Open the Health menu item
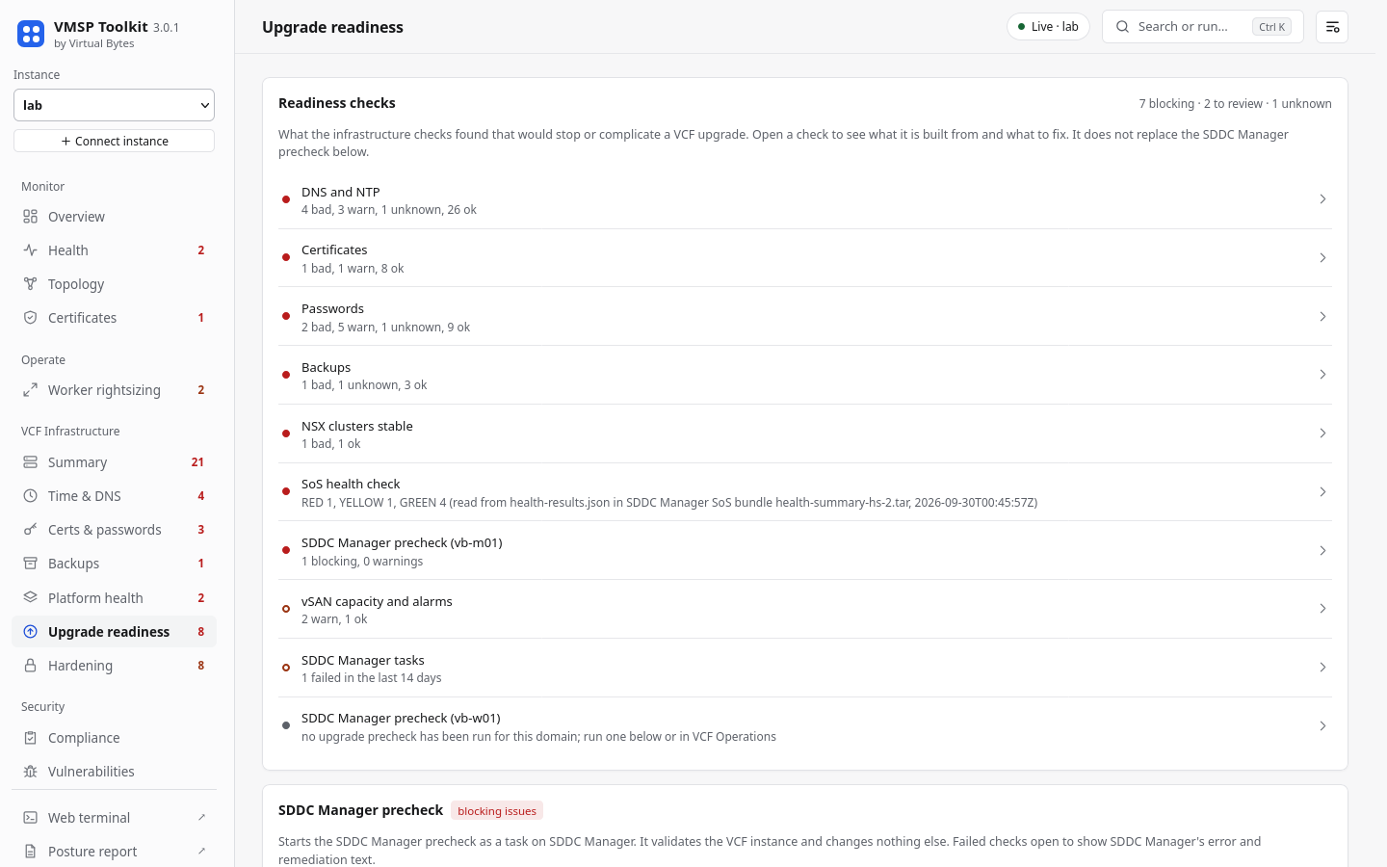The width and height of the screenshot is (1387, 867). pos(114,250)
